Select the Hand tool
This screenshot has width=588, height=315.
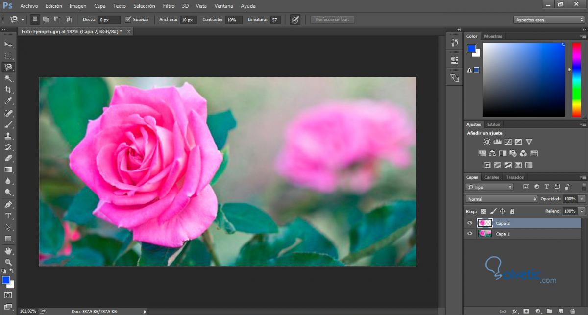pyautogui.click(x=8, y=251)
